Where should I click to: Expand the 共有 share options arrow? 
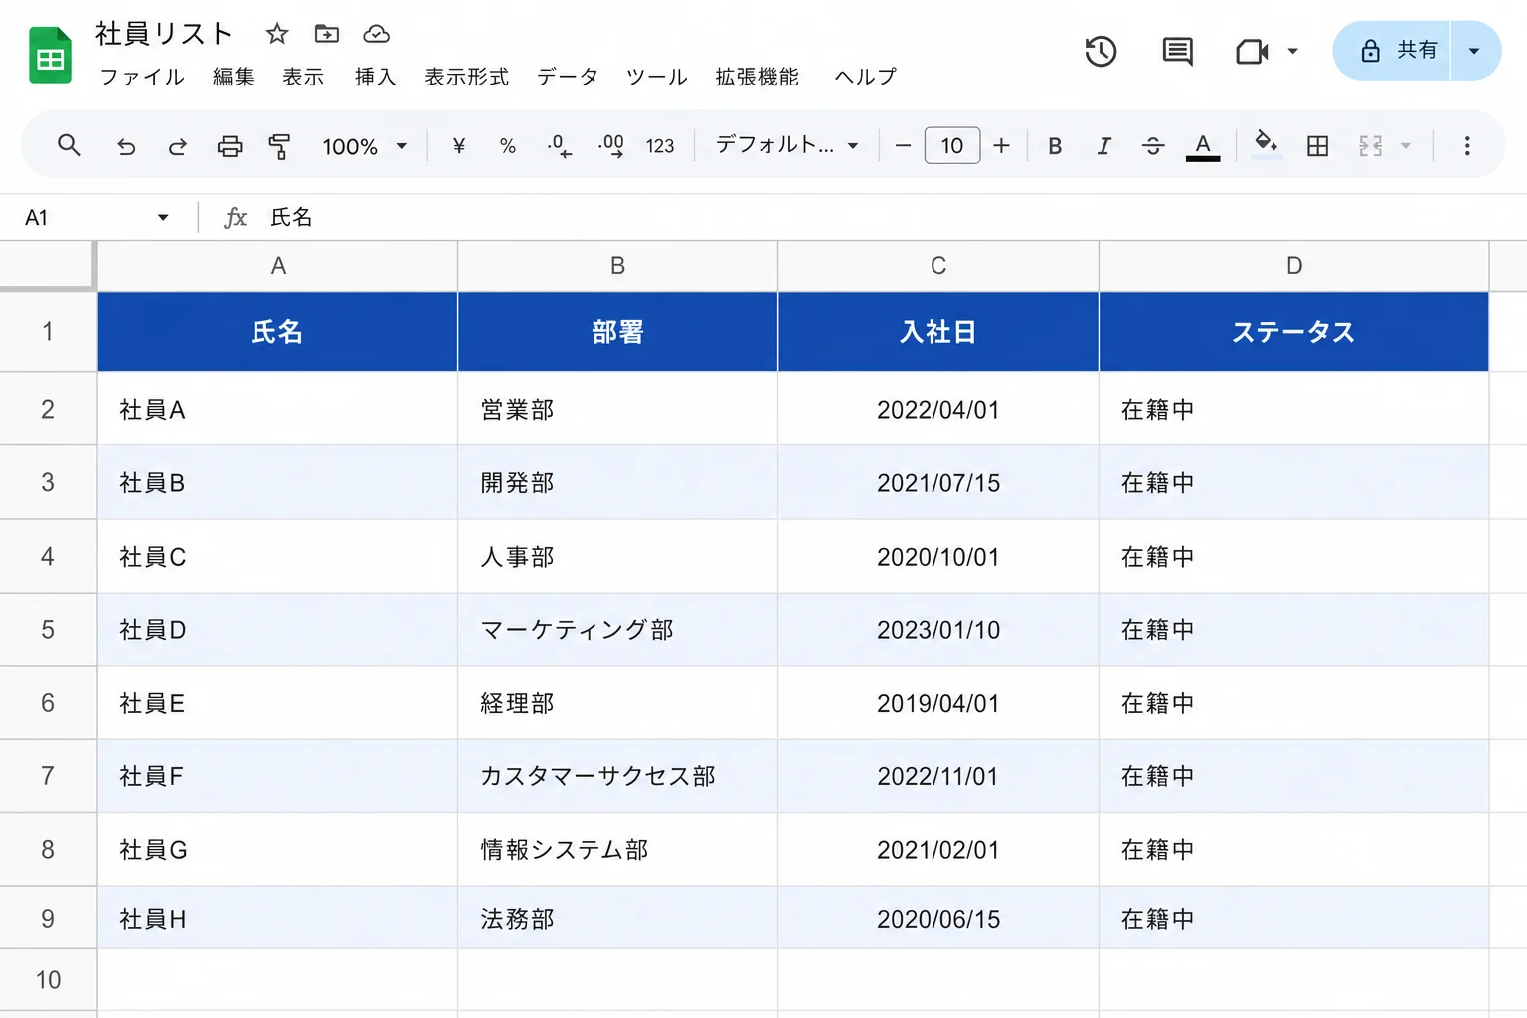click(1475, 51)
